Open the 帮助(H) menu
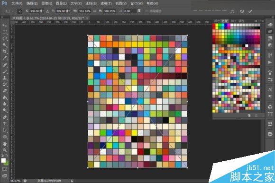 pos(152,3)
